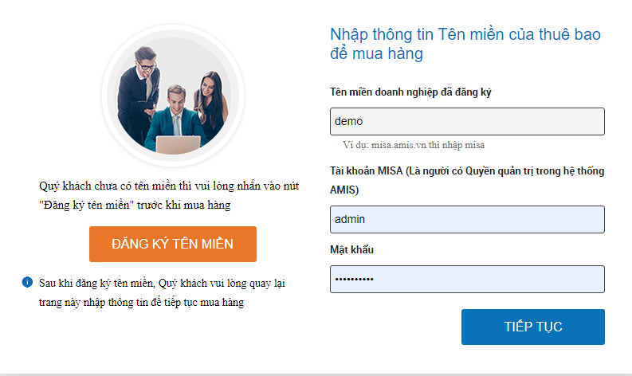632x376 pixels.
Task: Click the gray horizontal bar at page bottom
Action: tap(316, 374)
